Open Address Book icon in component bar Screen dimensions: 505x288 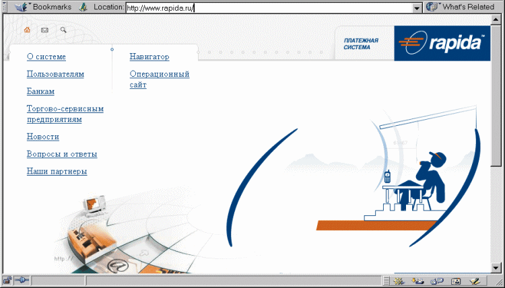(456, 281)
